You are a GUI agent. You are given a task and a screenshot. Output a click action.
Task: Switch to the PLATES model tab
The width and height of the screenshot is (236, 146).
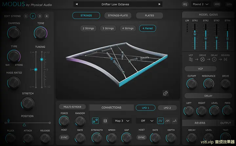click(x=149, y=15)
